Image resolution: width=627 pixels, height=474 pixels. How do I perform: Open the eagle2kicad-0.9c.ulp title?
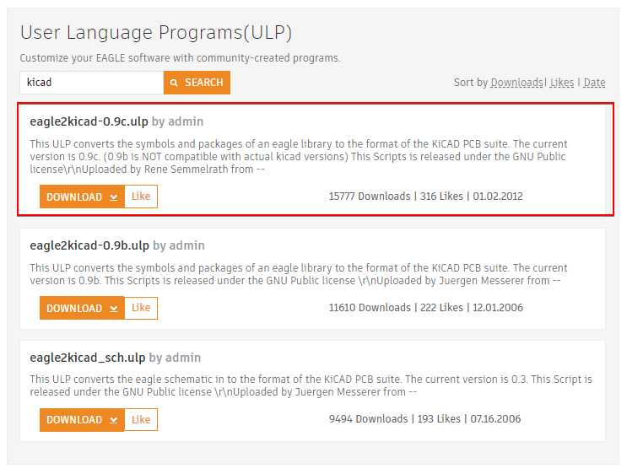[89, 121]
